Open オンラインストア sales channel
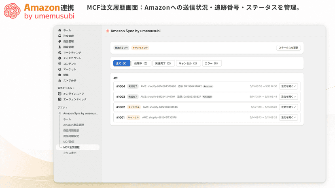Screen dimensions: 335x188 point(74,94)
